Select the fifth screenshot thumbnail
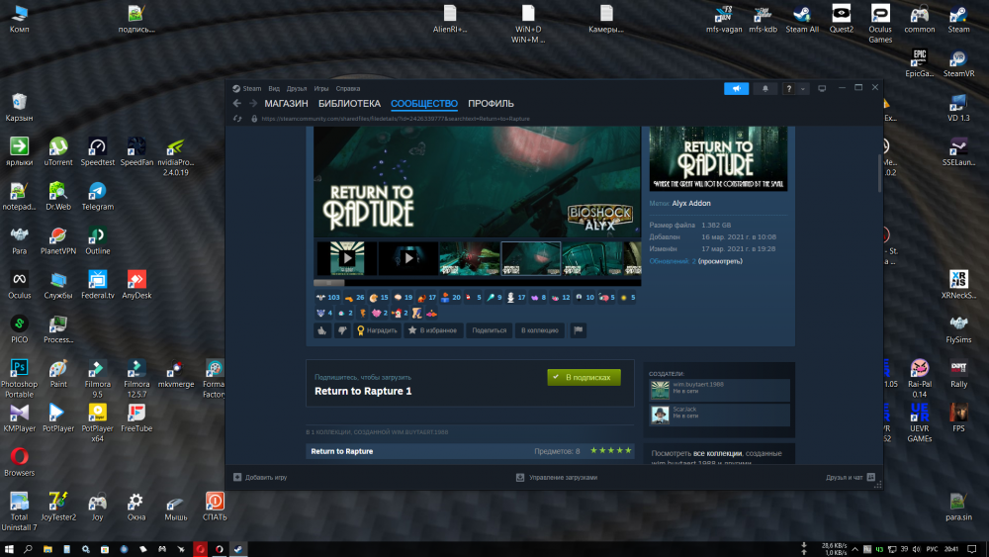 591,258
